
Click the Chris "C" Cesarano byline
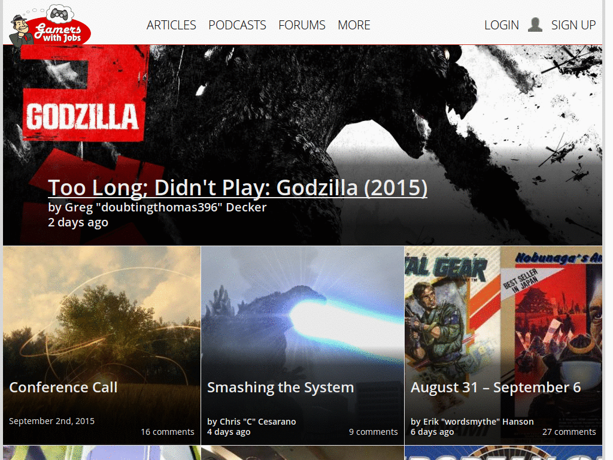(x=251, y=422)
